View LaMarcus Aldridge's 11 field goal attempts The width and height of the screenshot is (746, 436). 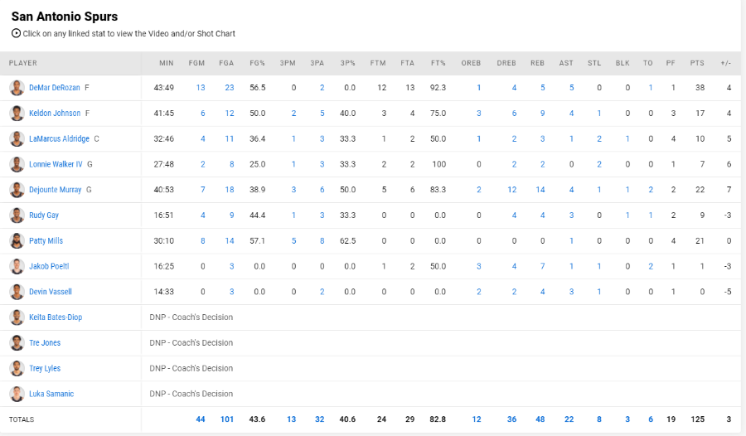point(230,138)
